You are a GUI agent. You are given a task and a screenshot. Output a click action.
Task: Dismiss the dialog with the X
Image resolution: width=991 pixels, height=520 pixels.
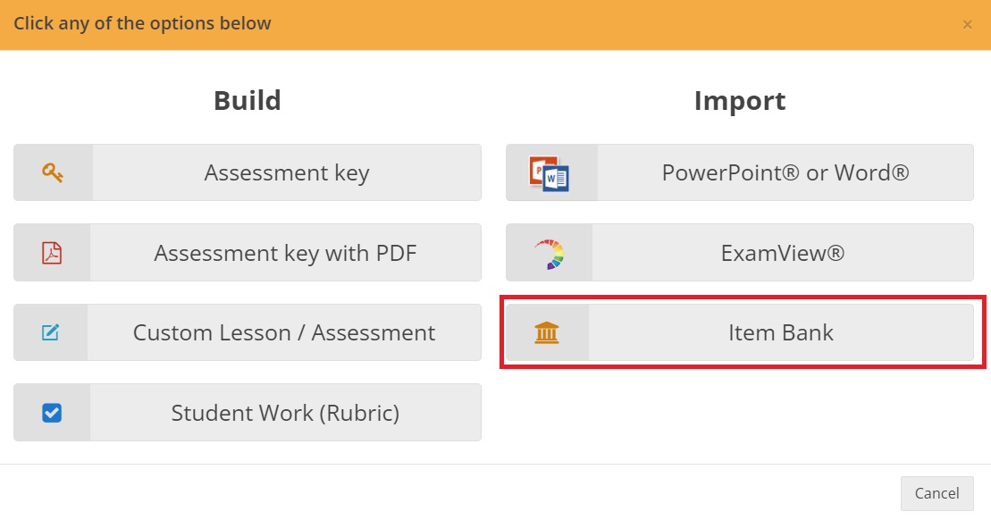pyautogui.click(x=967, y=24)
